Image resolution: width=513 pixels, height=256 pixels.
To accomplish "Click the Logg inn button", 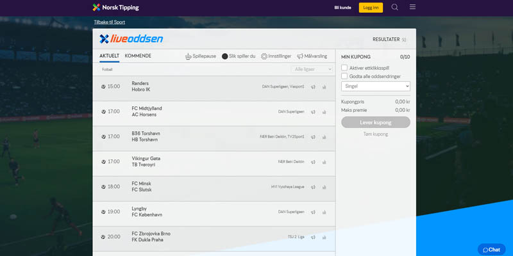I will pos(371,8).
